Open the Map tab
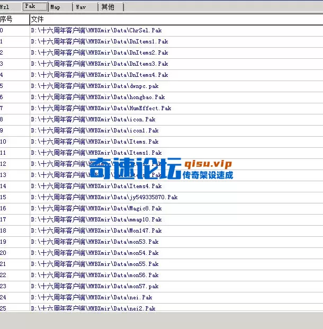 coord(60,7)
